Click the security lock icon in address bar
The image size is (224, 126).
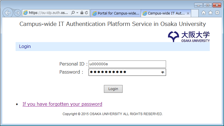[82, 13]
